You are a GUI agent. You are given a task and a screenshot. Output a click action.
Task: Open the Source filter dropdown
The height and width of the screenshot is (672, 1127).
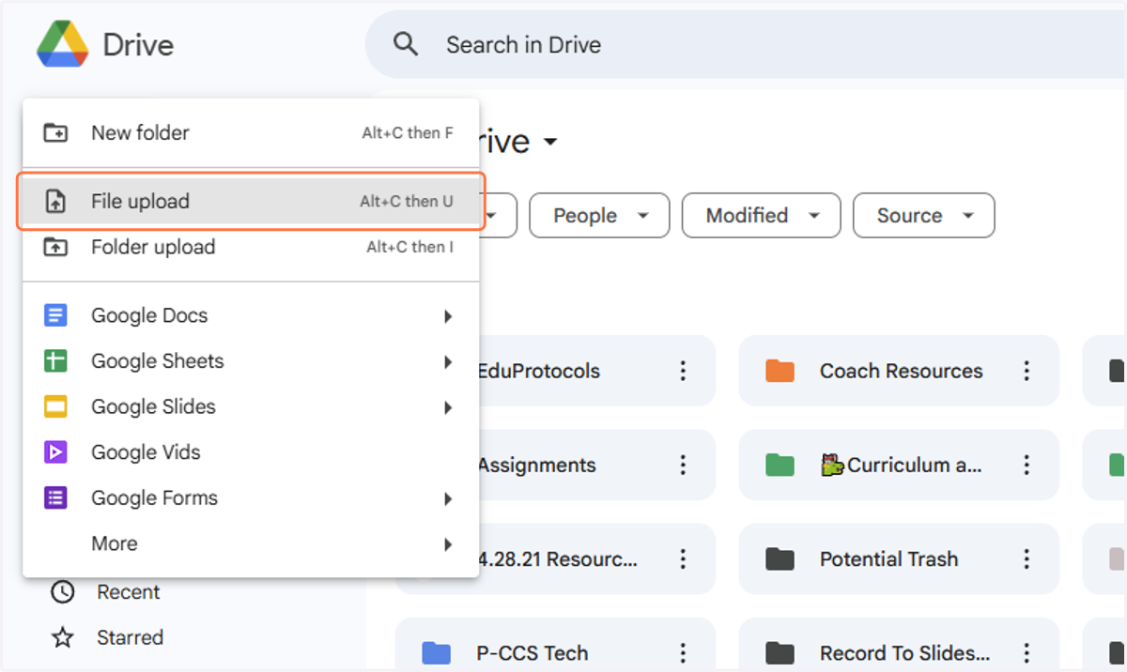click(x=923, y=215)
